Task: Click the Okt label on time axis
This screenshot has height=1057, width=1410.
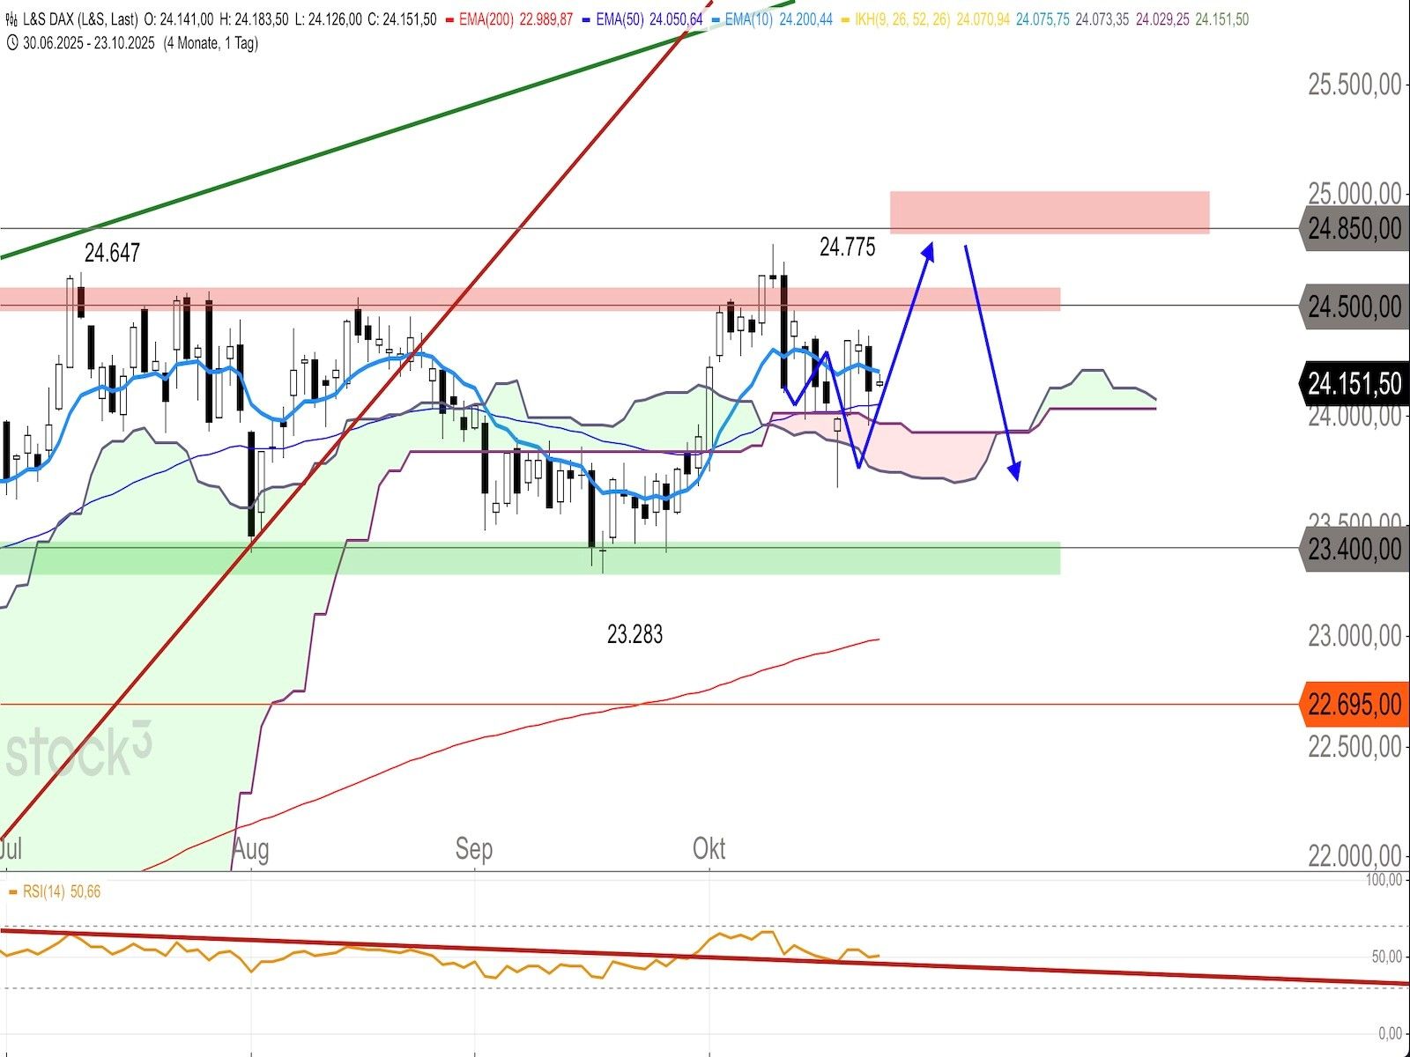Action: click(x=709, y=849)
